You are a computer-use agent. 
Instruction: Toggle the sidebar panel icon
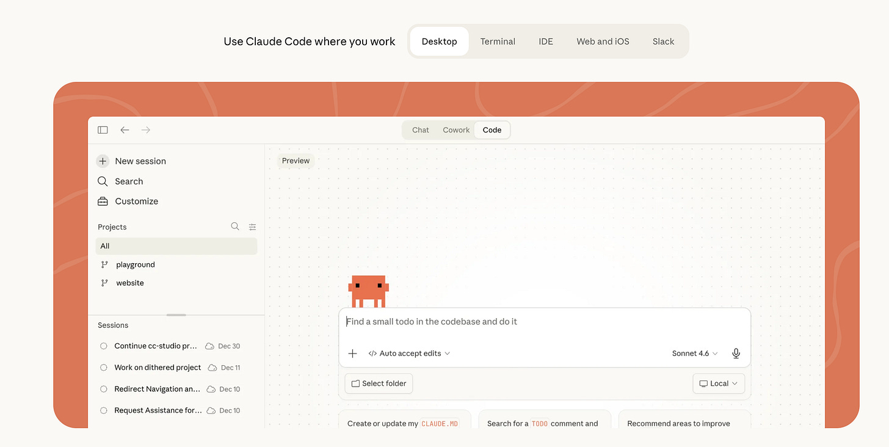(x=103, y=130)
